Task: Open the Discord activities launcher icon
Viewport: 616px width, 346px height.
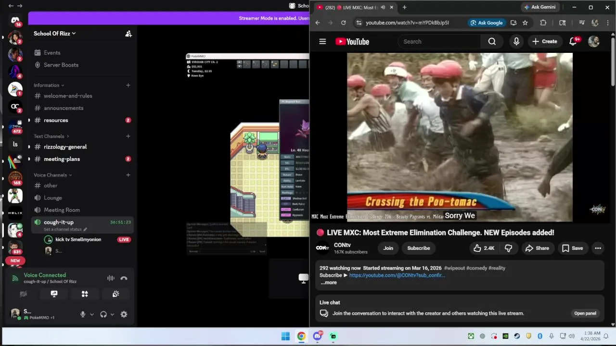Action: pyautogui.click(x=85, y=294)
